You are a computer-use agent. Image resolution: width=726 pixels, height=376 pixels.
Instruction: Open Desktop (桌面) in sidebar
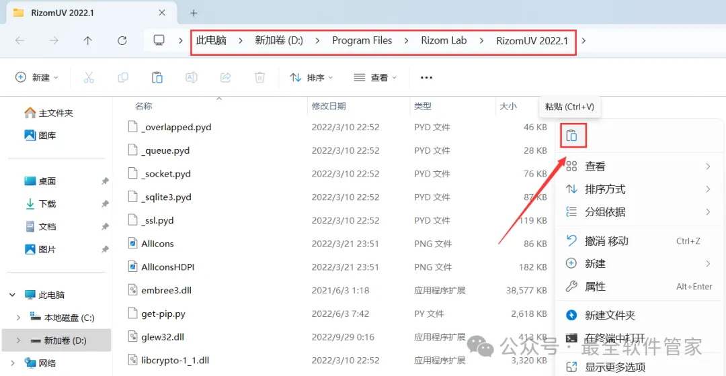(x=40, y=181)
